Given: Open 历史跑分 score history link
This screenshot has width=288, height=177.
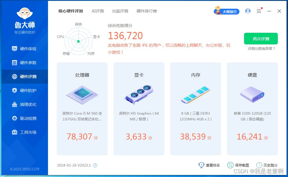Looking at the screenshot, I should [x=267, y=165].
